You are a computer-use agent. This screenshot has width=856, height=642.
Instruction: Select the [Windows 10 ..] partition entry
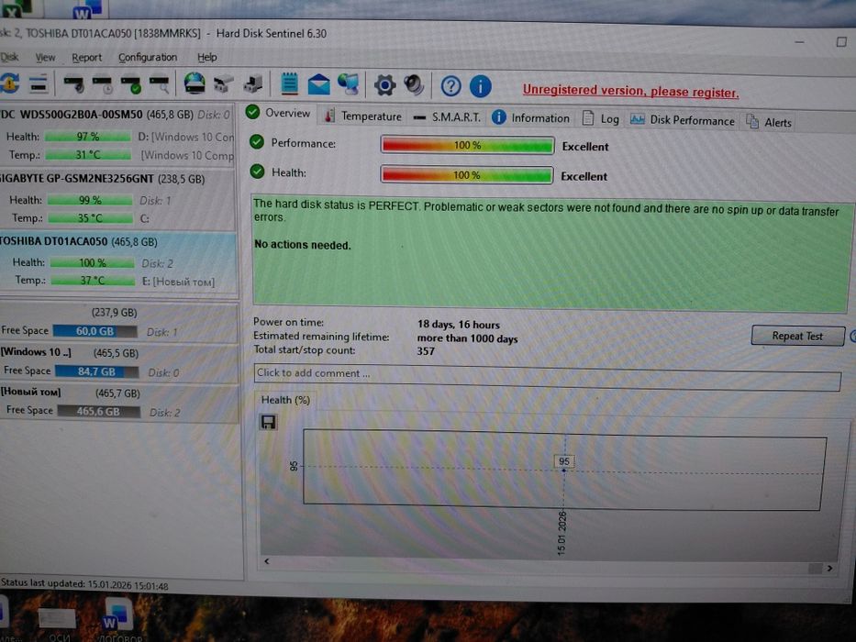pyautogui.click(x=119, y=362)
